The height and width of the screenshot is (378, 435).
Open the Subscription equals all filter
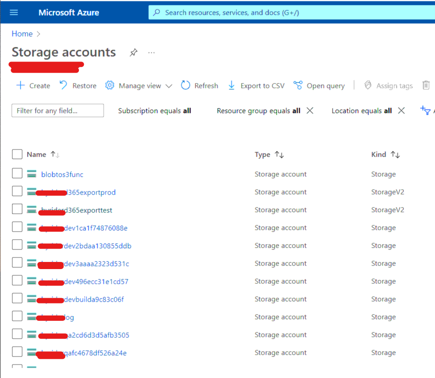[x=154, y=111]
